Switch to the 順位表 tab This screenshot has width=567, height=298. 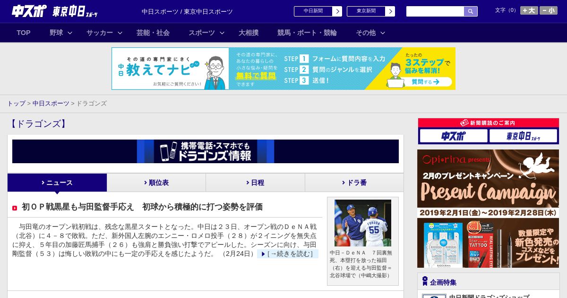point(156,183)
